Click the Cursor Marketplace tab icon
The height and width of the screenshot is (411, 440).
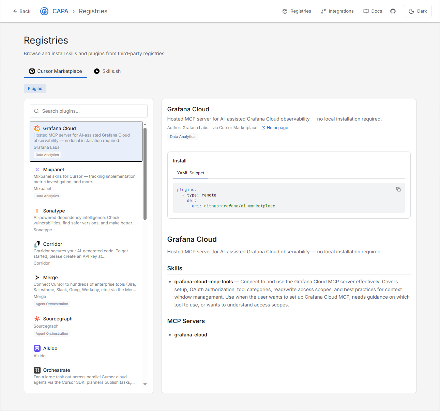pyautogui.click(x=32, y=71)
